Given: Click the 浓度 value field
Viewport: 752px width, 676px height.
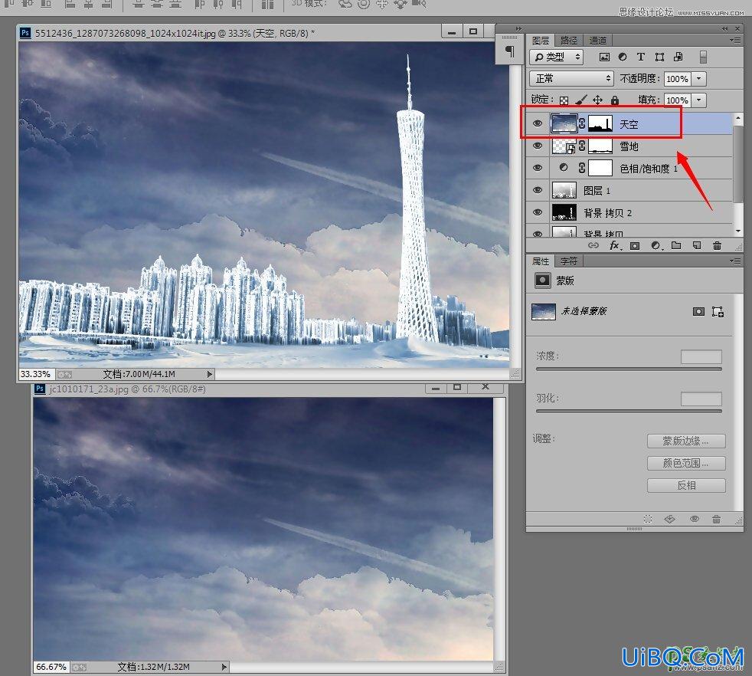Looking at the screenshot, I should pyautogui.click(x=701, y=356).
